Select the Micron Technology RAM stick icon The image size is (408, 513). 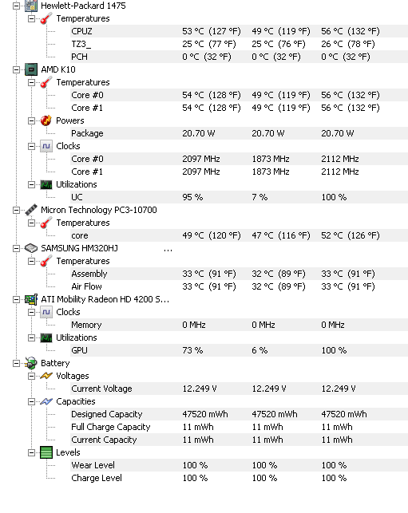pos(31,210)
